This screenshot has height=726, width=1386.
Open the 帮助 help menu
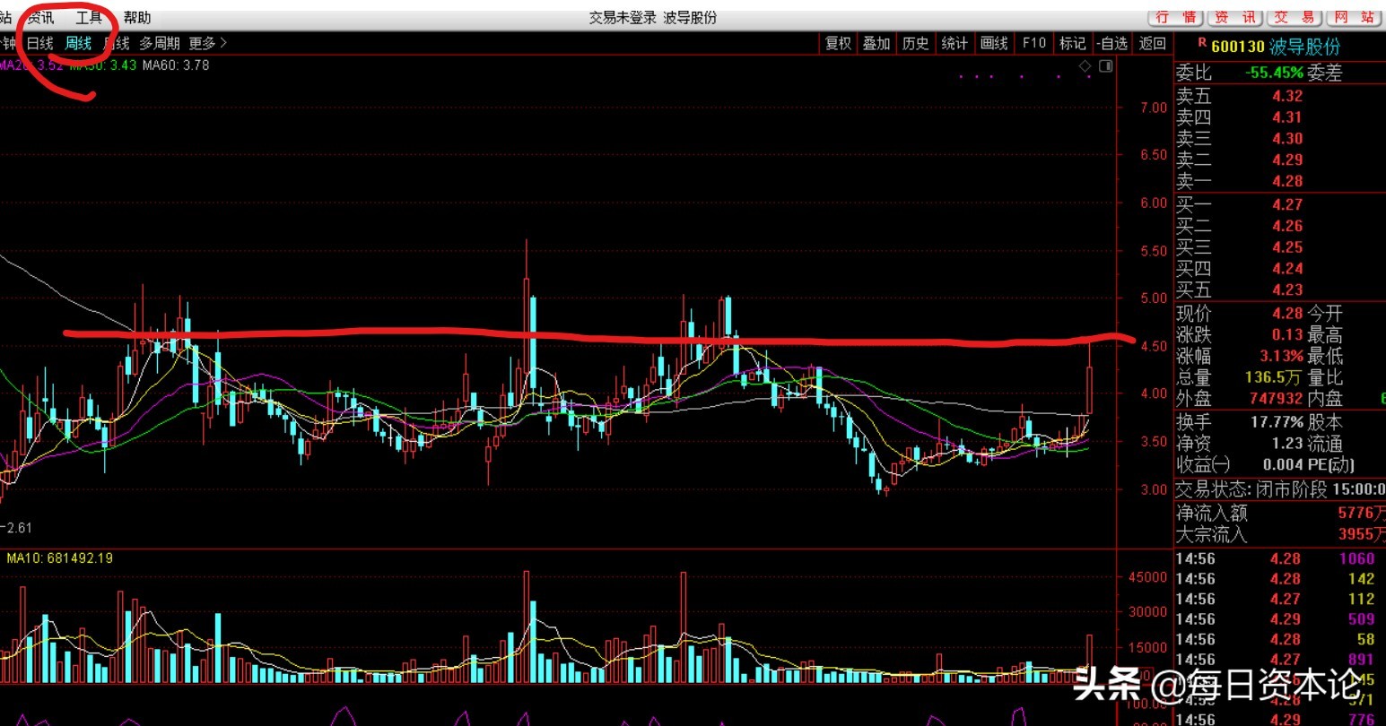(x=137, y=18)
